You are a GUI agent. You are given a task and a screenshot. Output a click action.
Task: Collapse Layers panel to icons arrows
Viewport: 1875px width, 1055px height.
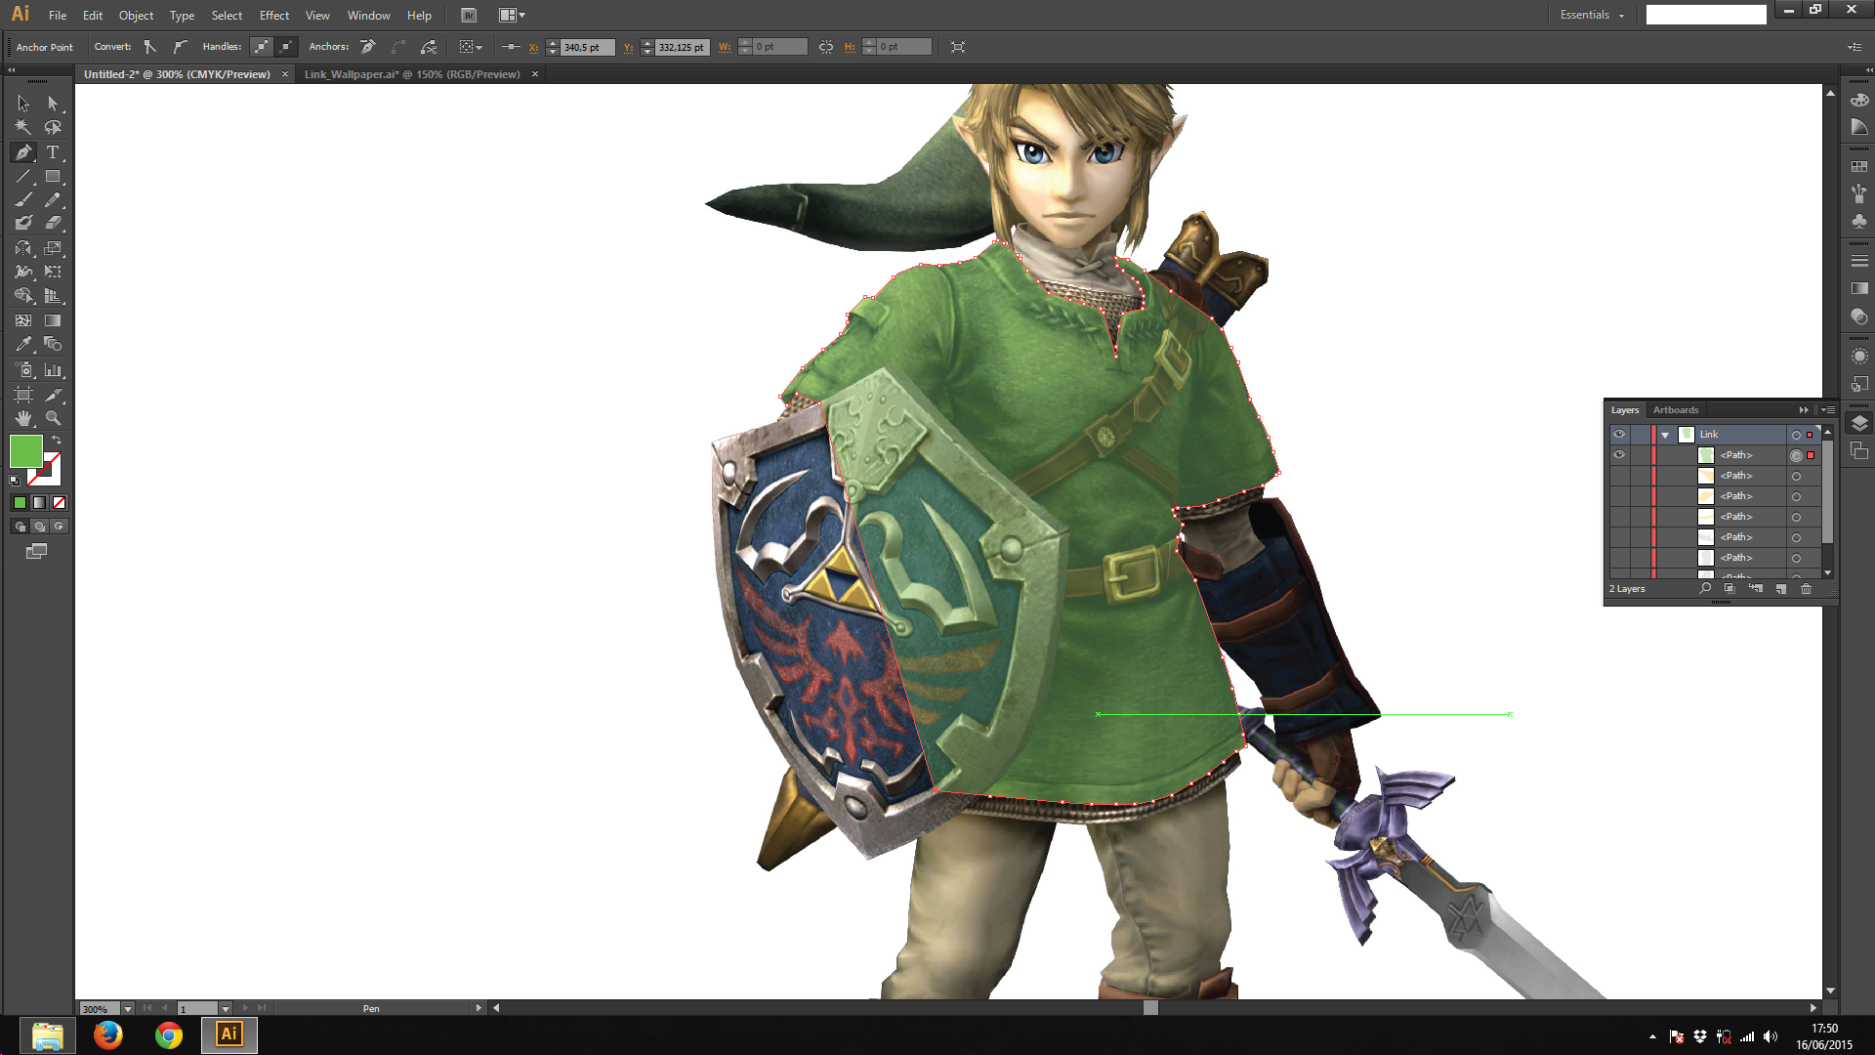pos(1804,410)
